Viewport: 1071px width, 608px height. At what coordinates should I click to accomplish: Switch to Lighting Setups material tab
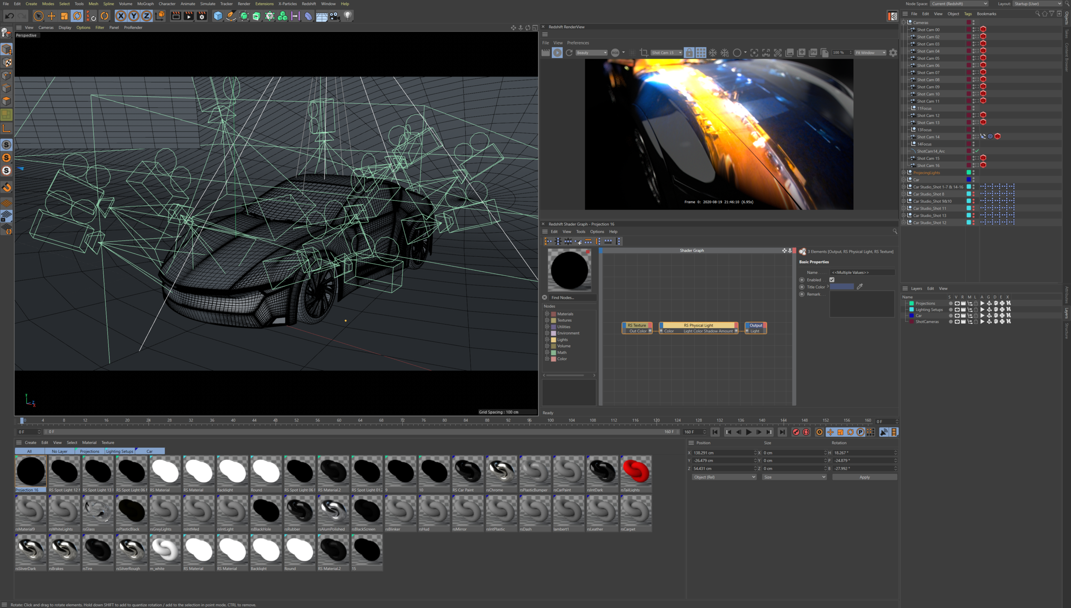(120, 451)
